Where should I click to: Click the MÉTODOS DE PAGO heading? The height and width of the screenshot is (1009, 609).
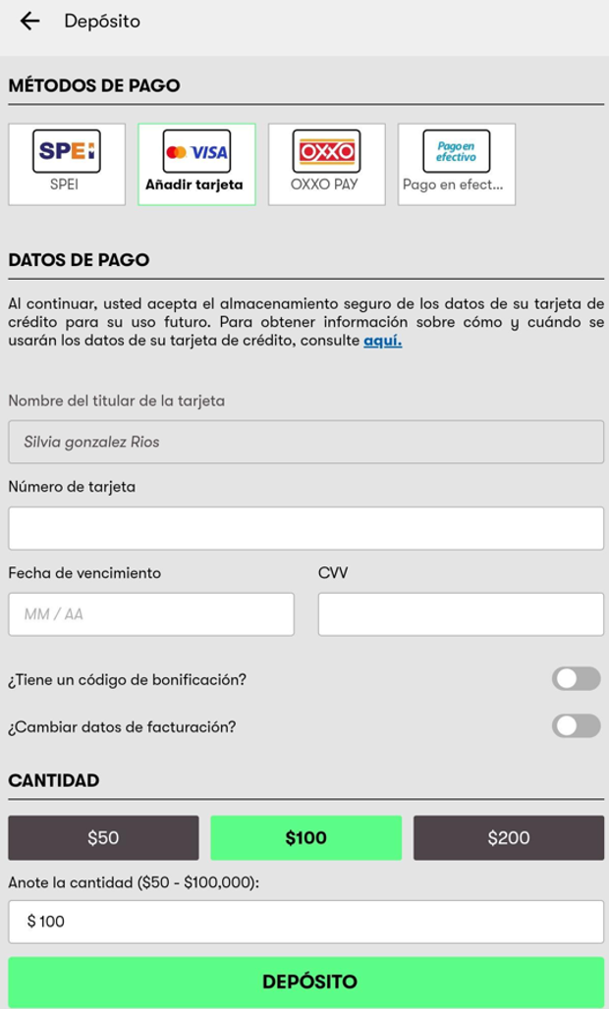click(94, 85)
